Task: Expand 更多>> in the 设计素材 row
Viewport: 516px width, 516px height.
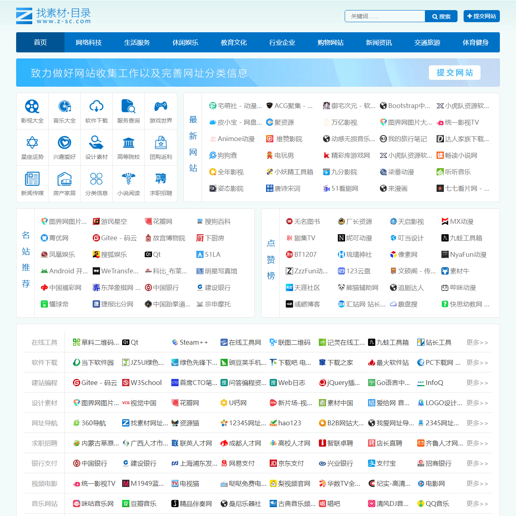Action: click(477, 403)
